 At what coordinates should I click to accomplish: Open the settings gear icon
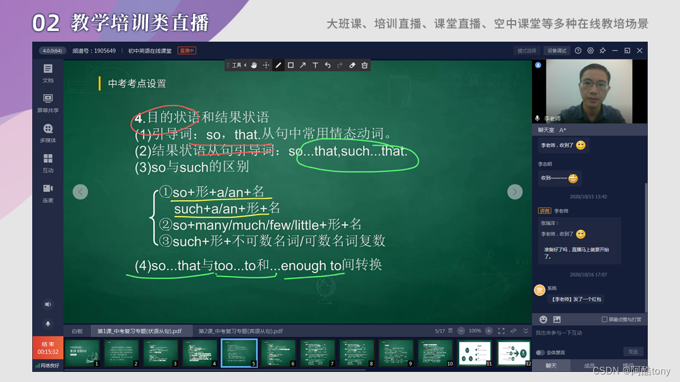tap(590, 51)
